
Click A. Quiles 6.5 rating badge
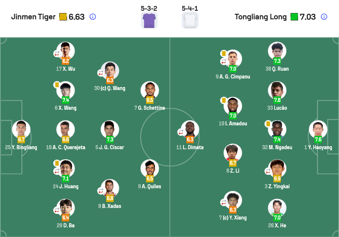150,179
